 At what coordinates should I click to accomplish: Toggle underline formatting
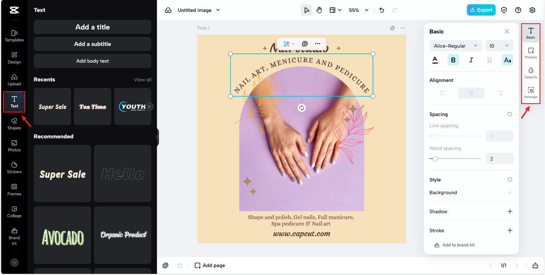click(489, 60)
